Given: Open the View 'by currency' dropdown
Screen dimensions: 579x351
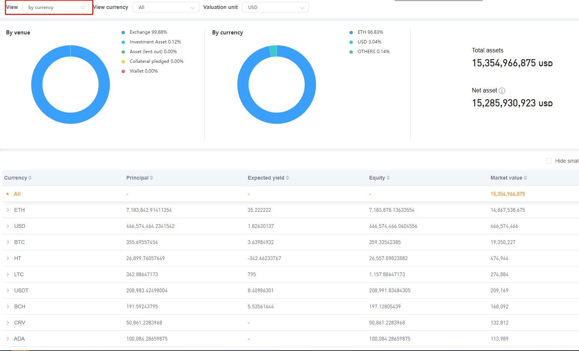Looking at the screenshot, I should click(56, 7).
